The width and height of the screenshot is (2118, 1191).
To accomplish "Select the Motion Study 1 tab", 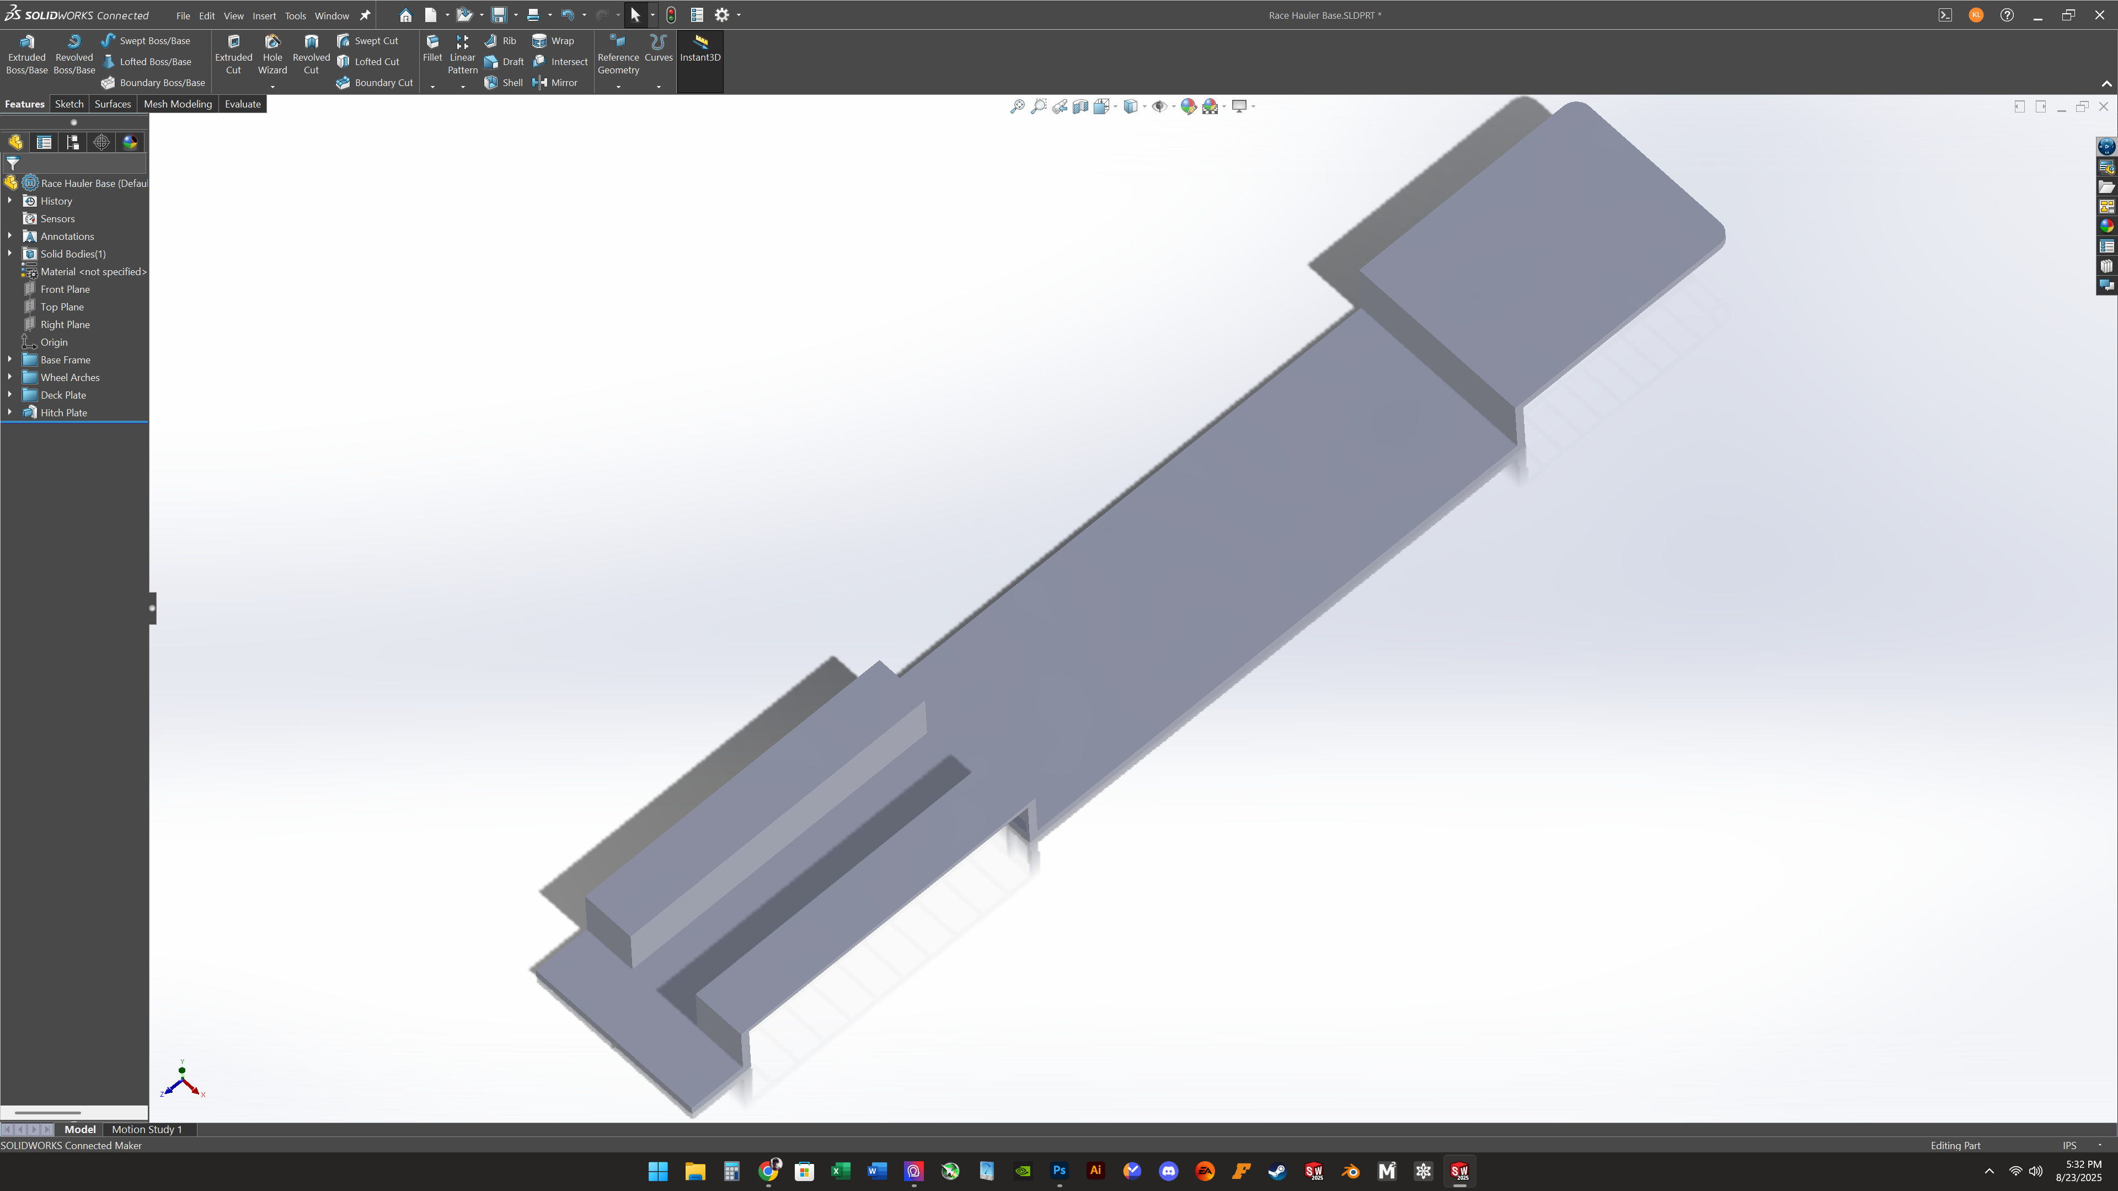I will point(146,1129).
